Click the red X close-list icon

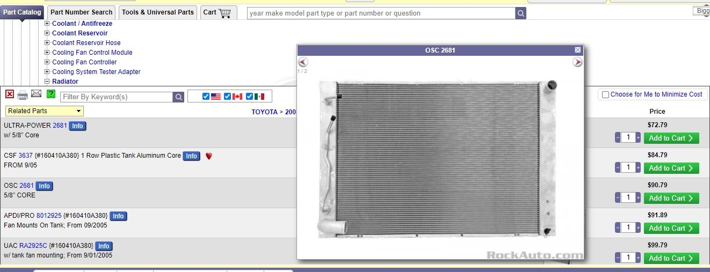(x=10, y=94)
